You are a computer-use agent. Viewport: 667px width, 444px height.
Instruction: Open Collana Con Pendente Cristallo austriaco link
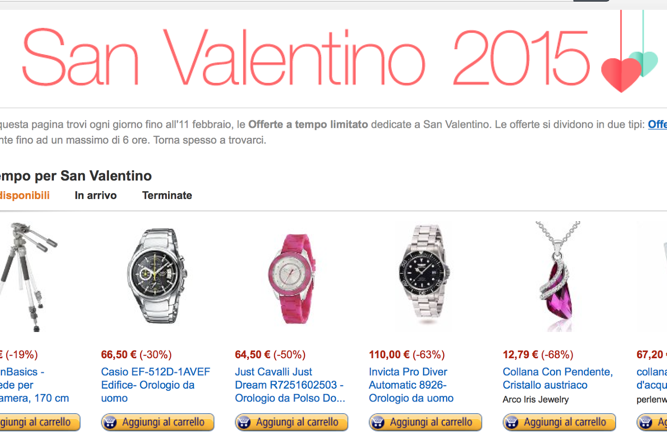[x=557, y=378]
